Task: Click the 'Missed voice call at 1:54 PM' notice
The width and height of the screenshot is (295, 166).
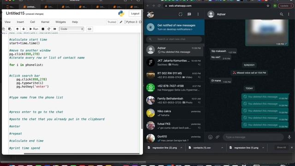Action: tap(249, 73)
